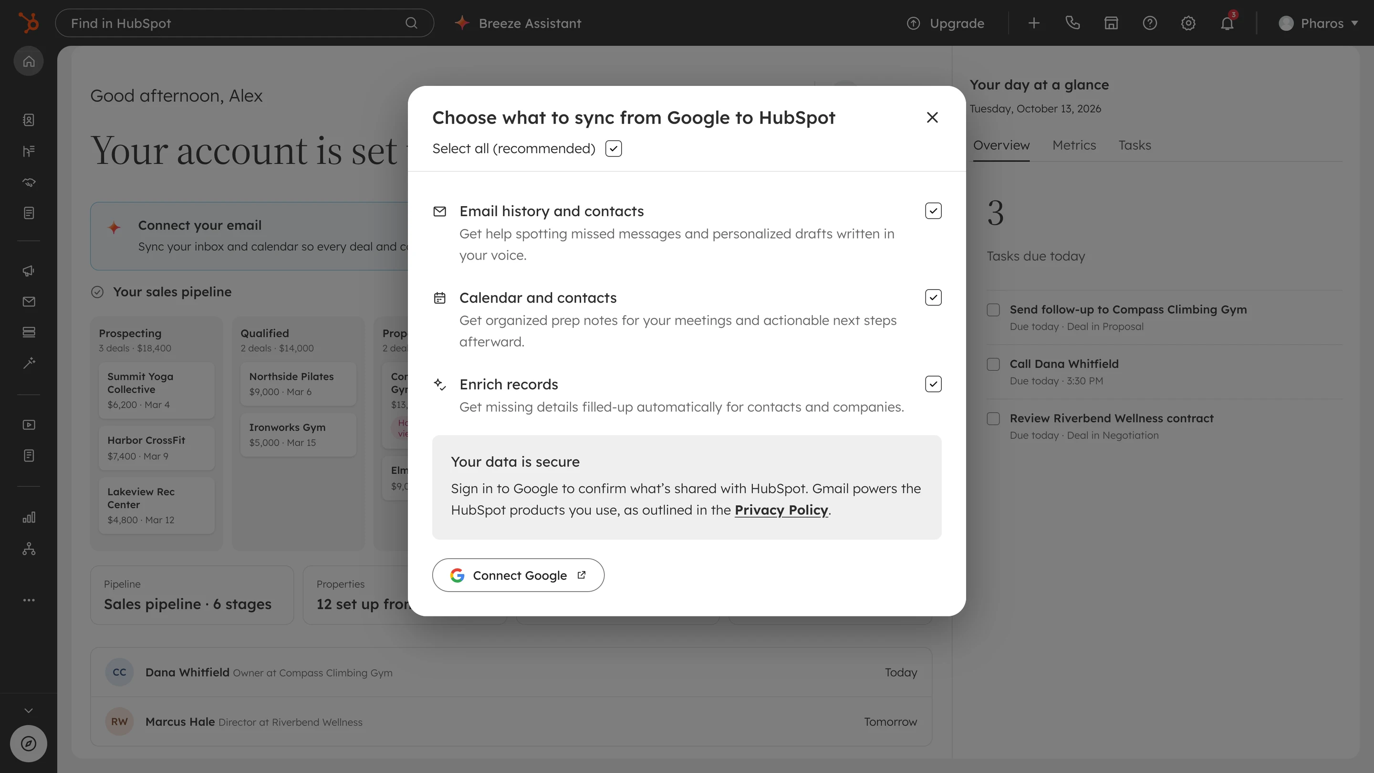Open the Harbor CrossFit deal card
Viewport: 1374px width, 773px height.
tap(156, 448)
